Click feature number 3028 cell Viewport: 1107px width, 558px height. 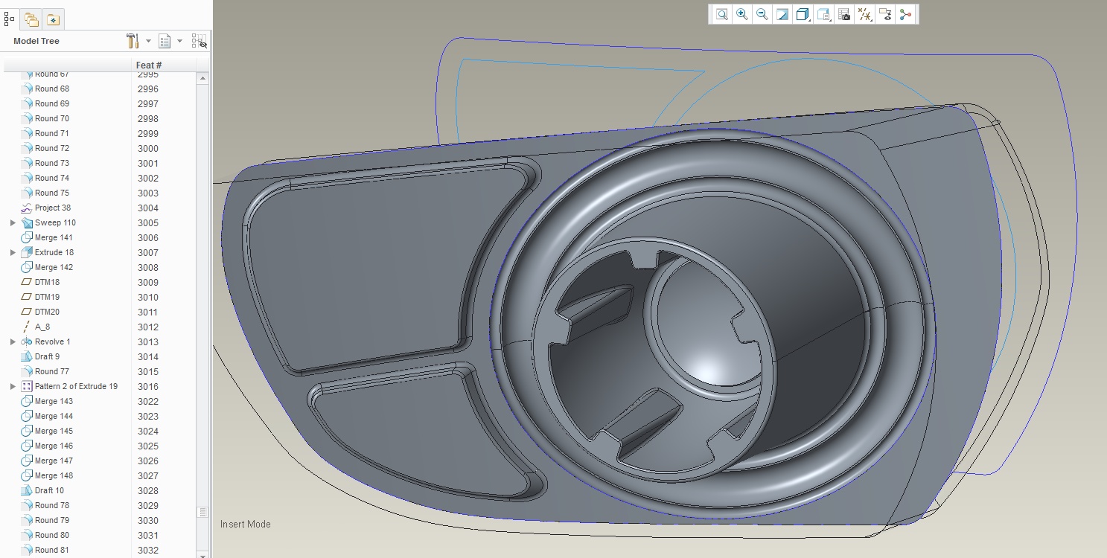click(148, 490)
